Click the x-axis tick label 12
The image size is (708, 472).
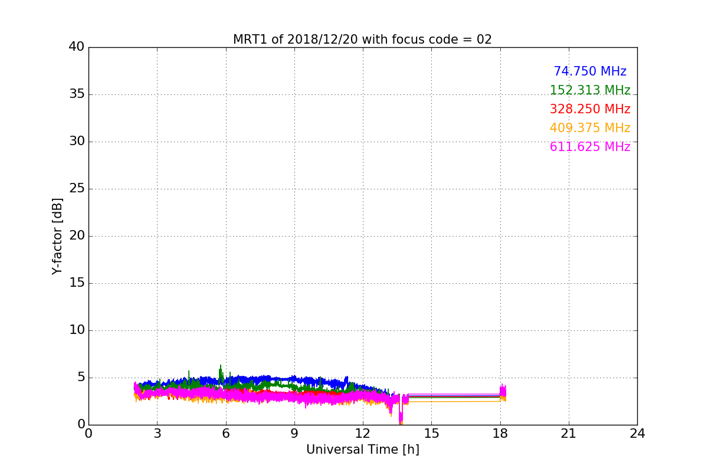[363, 434]
